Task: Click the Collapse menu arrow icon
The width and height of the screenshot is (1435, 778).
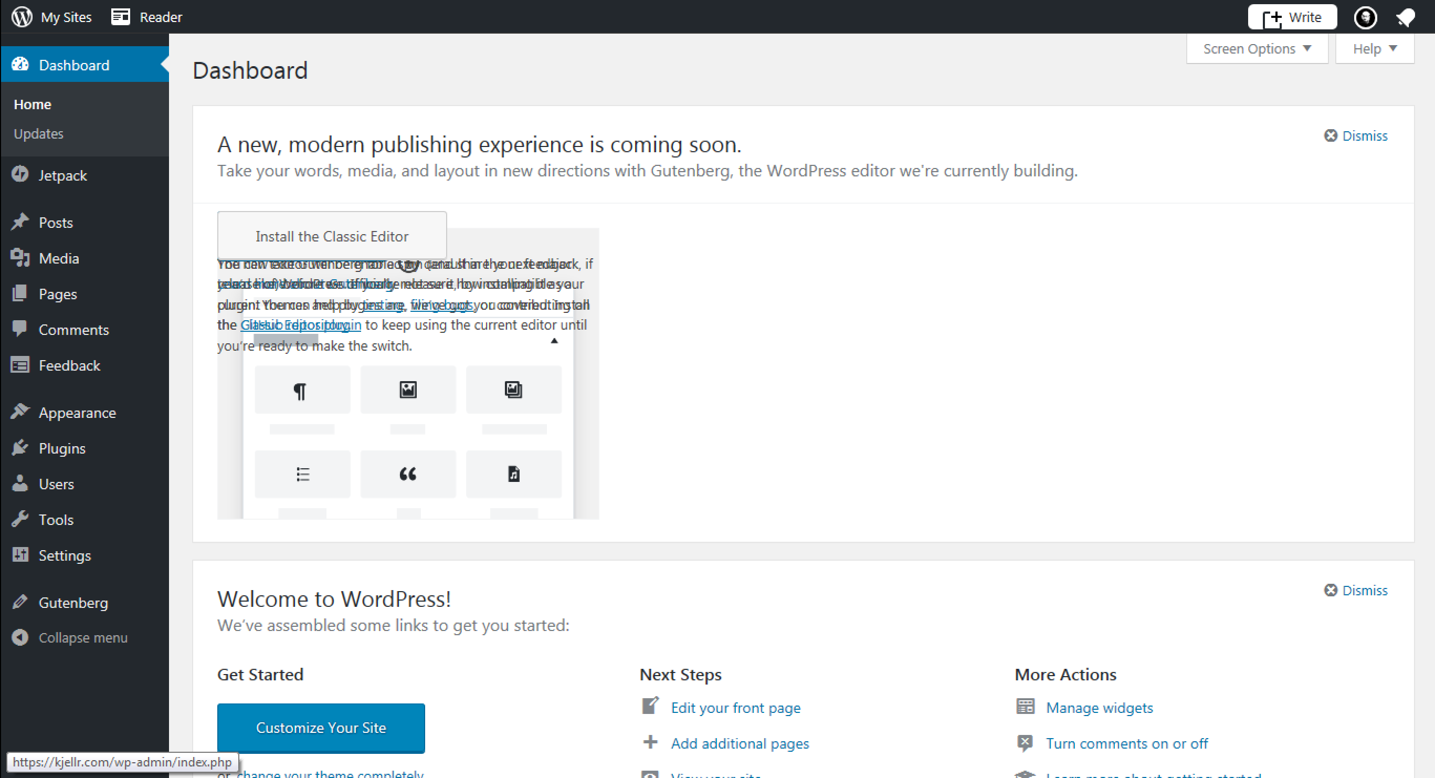Action: [x=20, y=637]
